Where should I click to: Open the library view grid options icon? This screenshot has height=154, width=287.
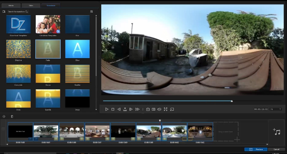click(91, 11)
